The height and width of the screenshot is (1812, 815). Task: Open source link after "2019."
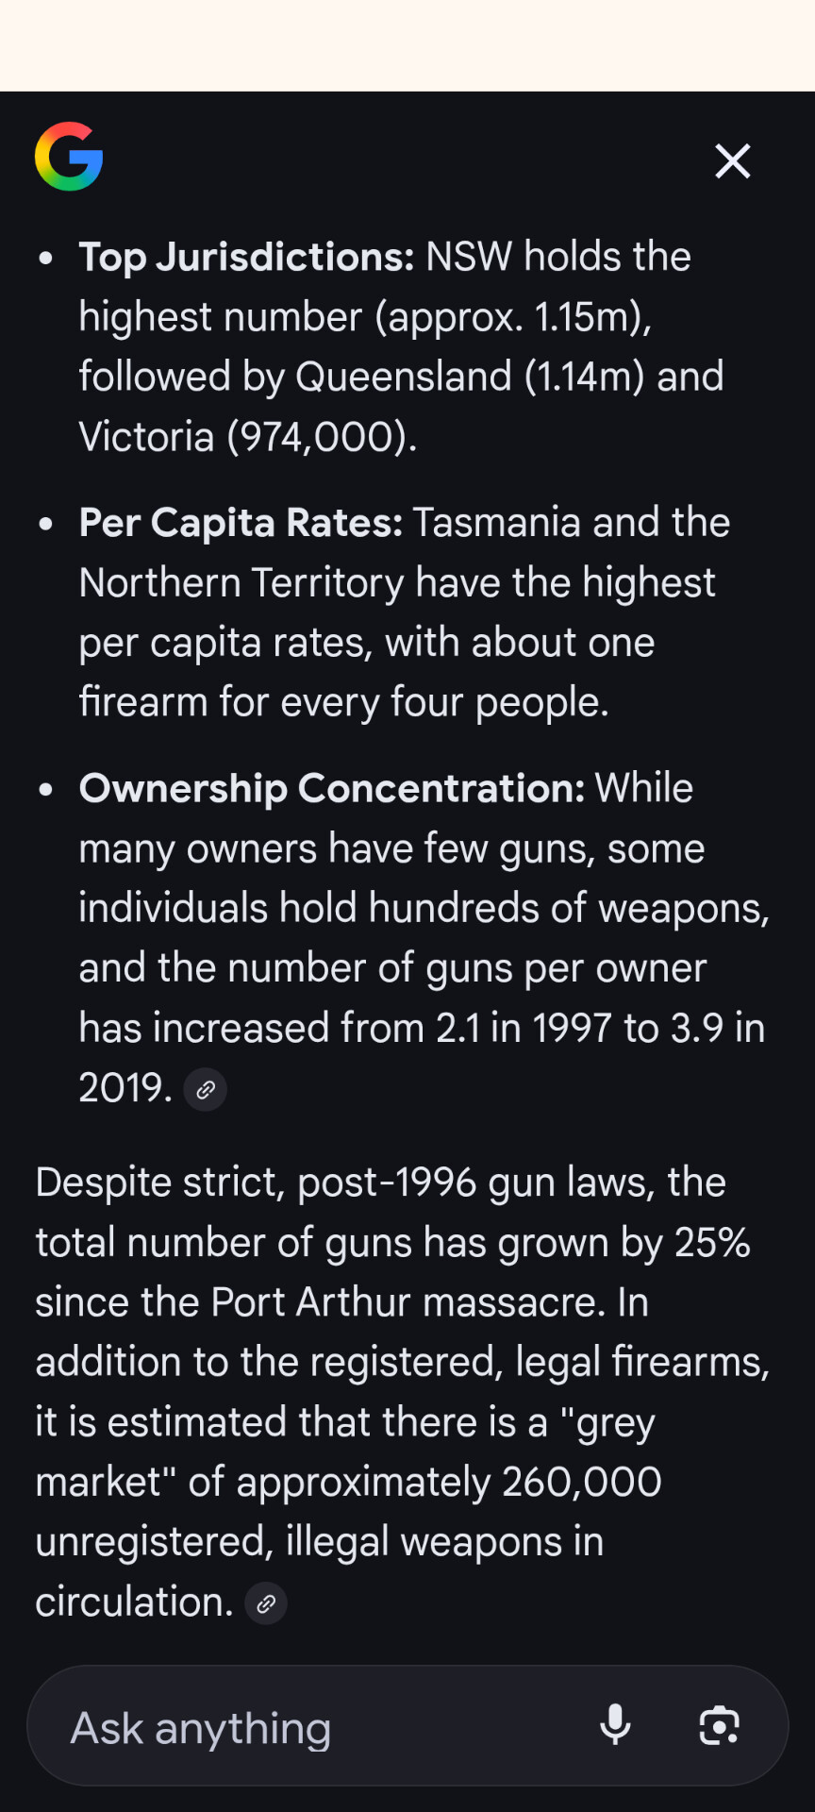[x=206, y=1090]
